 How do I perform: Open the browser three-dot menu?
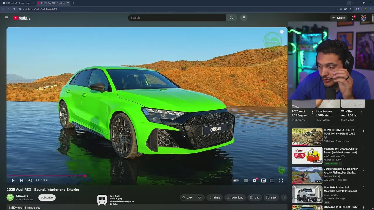click(x=371, y=9)
